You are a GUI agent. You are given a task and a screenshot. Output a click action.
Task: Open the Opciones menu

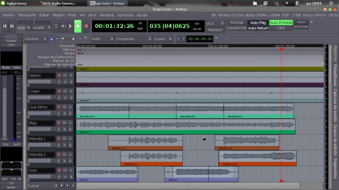[125, 15]
